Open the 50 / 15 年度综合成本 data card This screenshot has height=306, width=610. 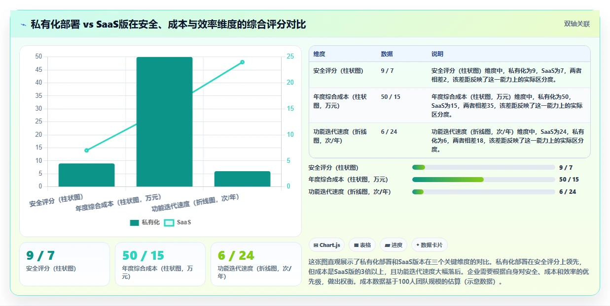[160, 264]
